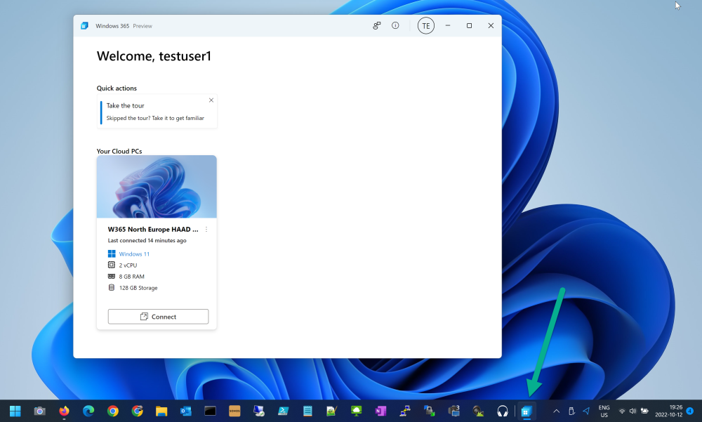Open the camera lens picture icon in taskbar
The height and width of the screenshot is (422, 702).
478,411
